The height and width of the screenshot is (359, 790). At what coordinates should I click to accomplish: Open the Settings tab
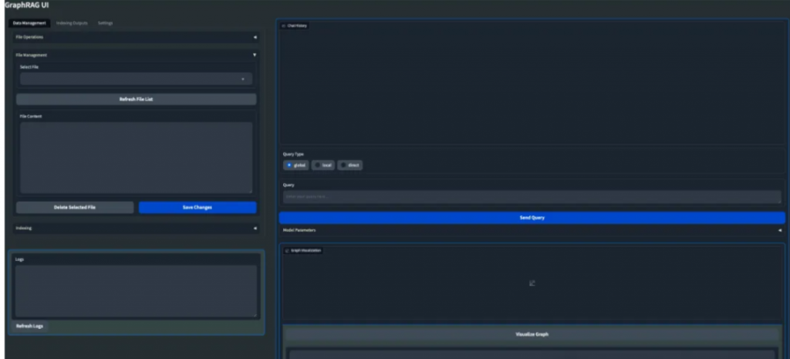(x=105, y=23)
